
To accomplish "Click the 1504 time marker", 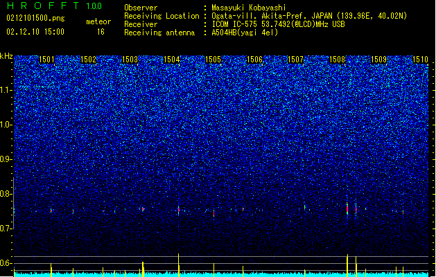I will pyautogui.click(x=172, y=59).
